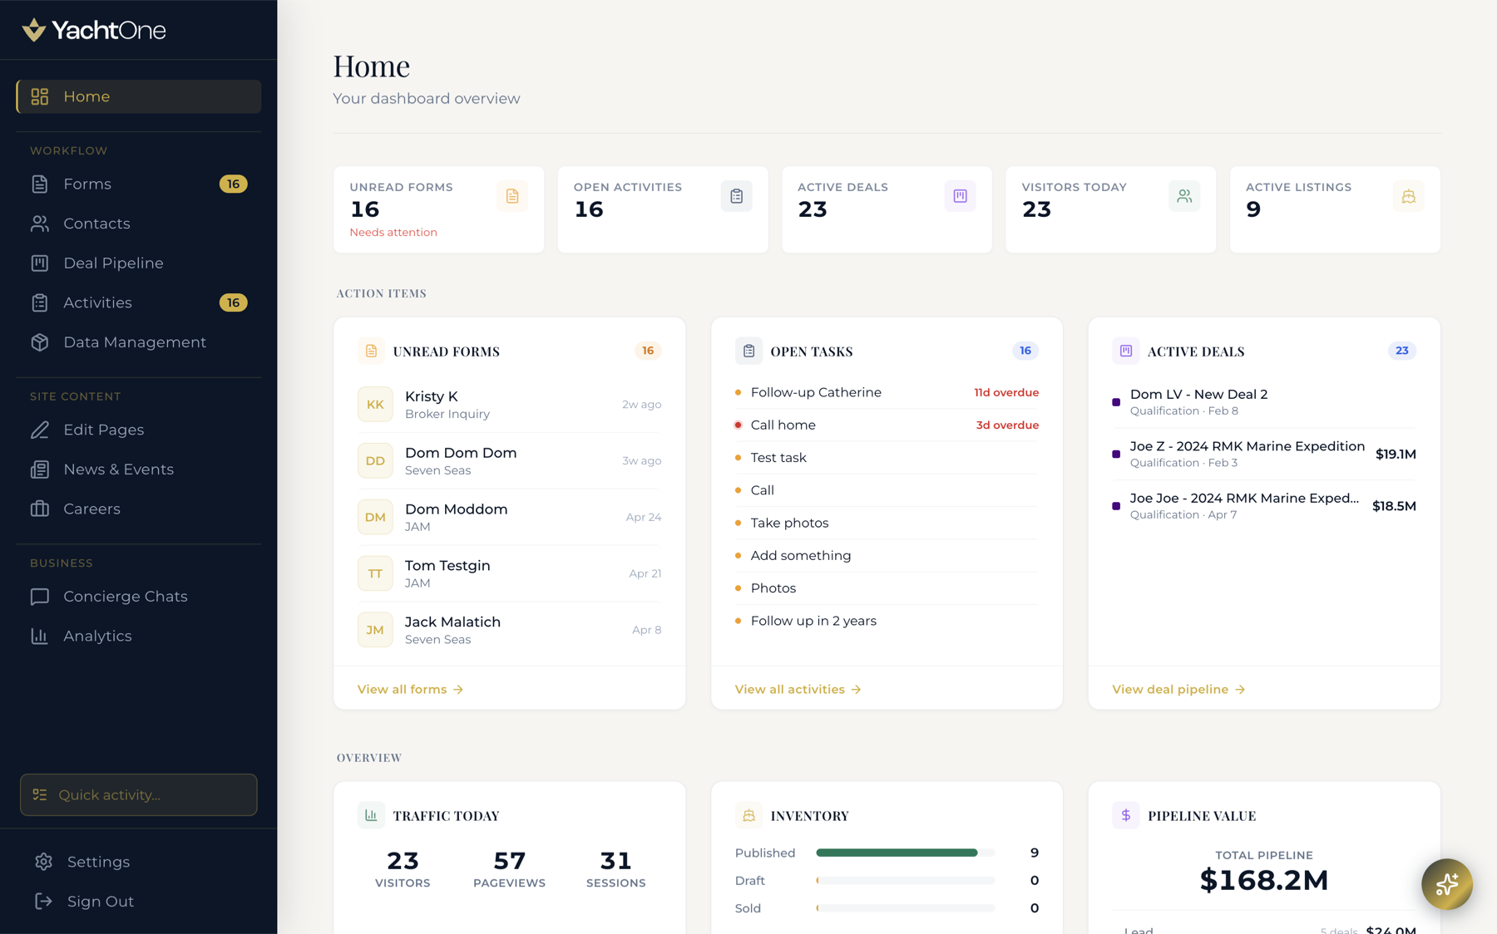The image size is (1497, 934).
Task: Click the Home grid icon in sidebar
Action: (x=40, y=96)
